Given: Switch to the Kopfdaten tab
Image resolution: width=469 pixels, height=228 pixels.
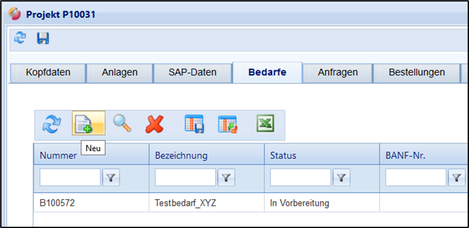Looking at the screenshot, I should (x=48, y=72).
